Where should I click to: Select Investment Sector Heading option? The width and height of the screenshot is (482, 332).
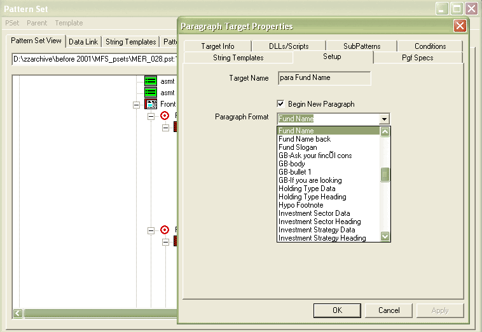pos(329,222)
